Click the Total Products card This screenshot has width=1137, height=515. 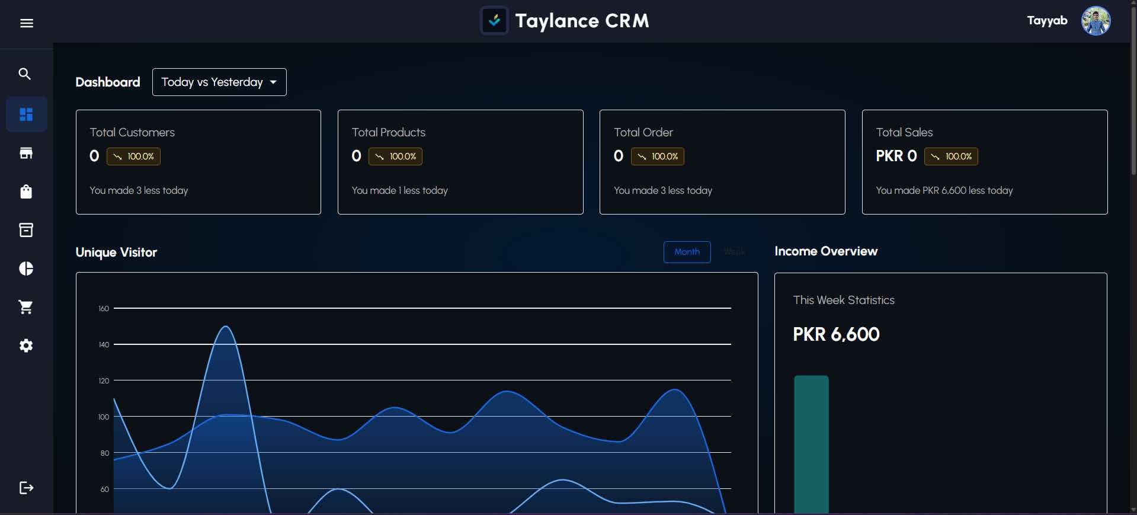pos(460,162)
